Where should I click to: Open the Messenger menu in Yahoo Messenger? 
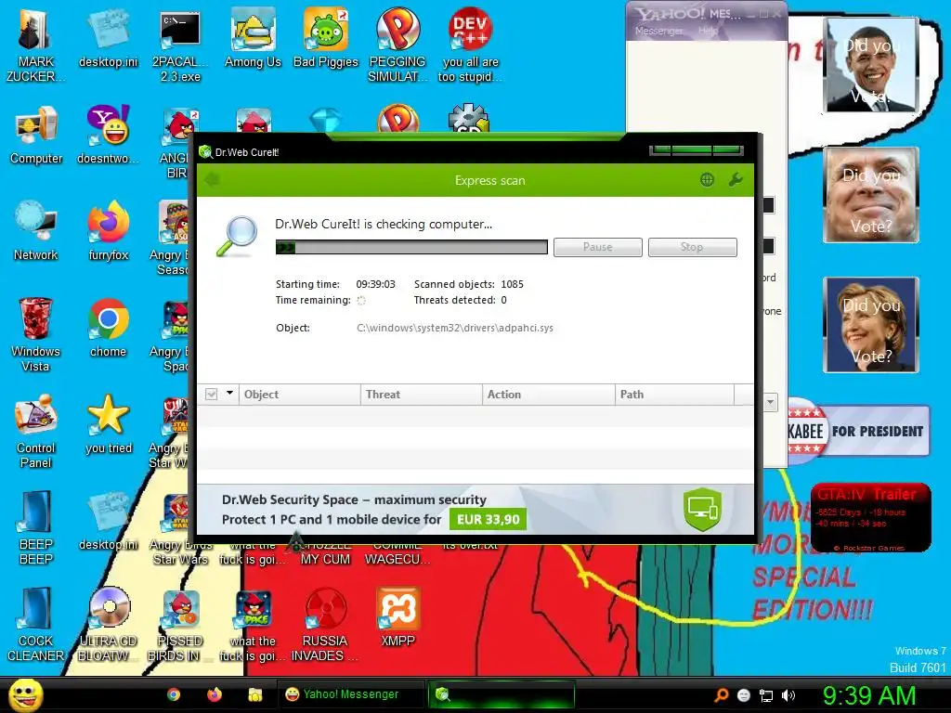[x=658, y=31]
